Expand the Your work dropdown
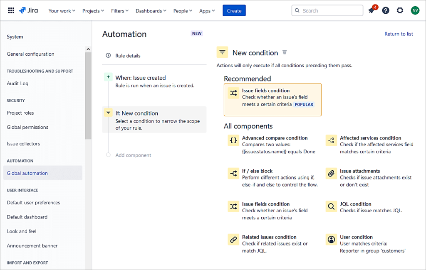 [62, 11]
